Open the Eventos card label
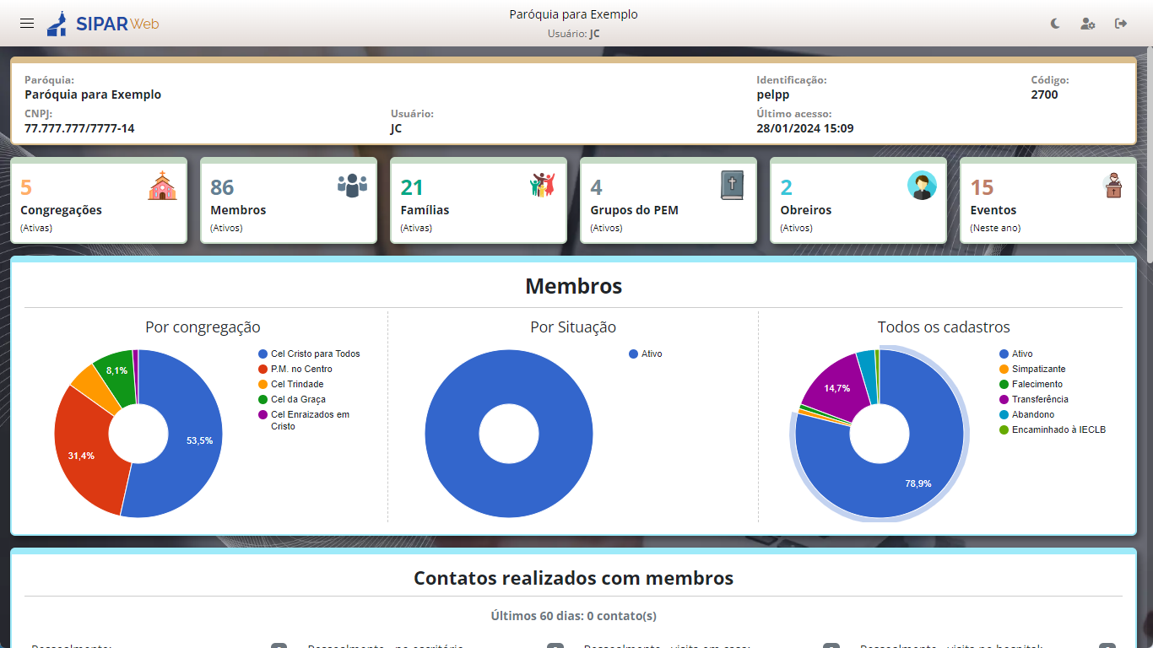Image resolution: width=1153 pixels, height=648 pixels. (993, 210)
